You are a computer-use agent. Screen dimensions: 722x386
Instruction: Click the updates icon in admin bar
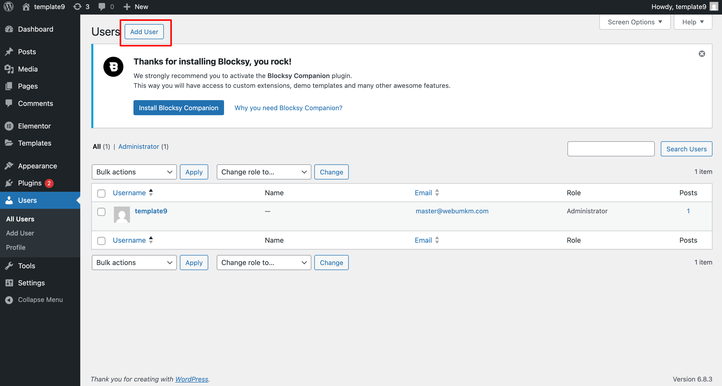78,7
